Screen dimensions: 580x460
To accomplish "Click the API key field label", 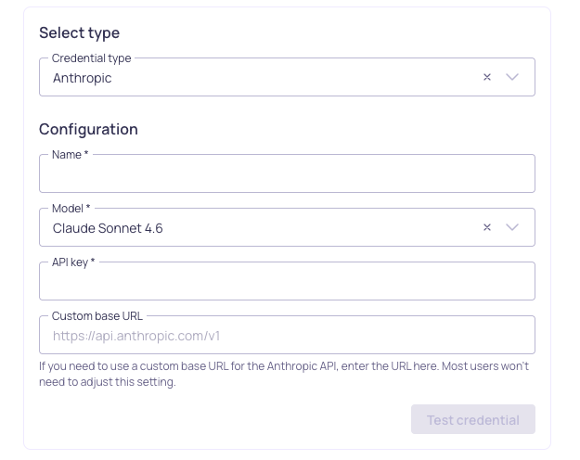I will [73, 262].
